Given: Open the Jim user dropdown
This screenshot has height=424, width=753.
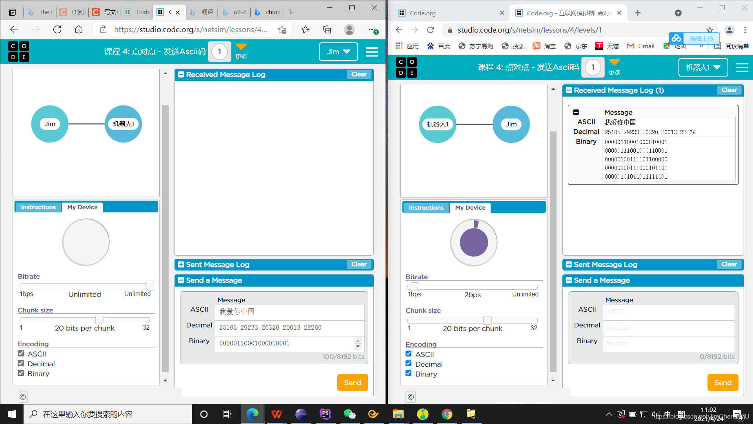Looking at the screenshot, I should point(338,52).
